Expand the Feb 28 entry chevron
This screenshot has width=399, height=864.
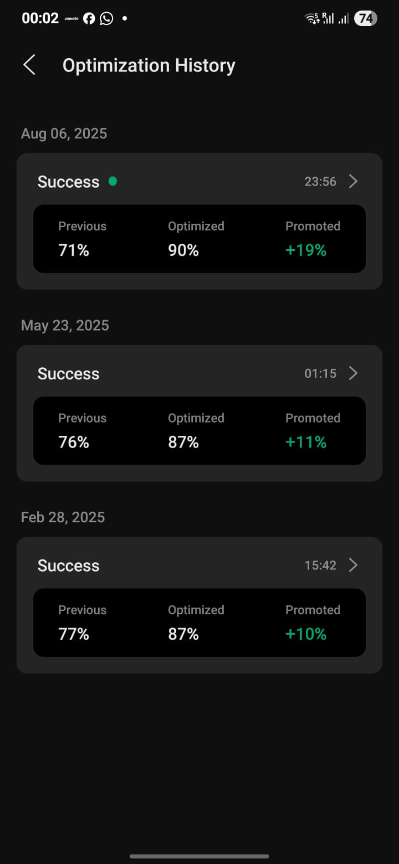coord(353,565)
